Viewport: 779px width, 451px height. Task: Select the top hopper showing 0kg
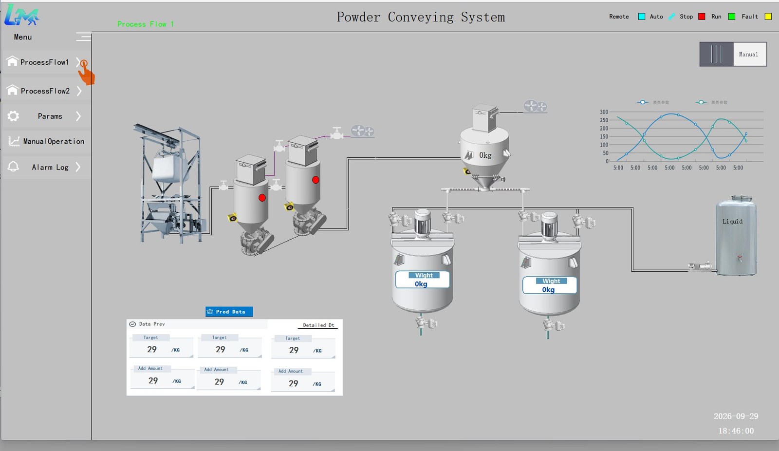coord(485,146)
